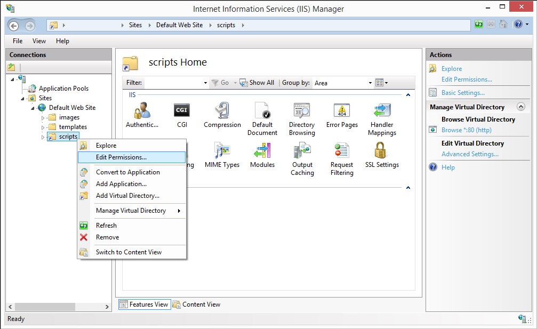Open the Help menu
This screenshot has width=537, height=329.
[62, 41]
